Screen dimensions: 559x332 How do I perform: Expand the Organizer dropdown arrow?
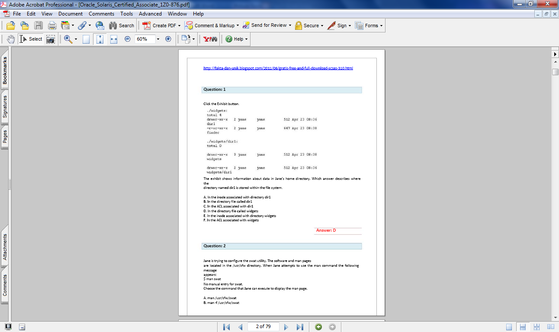(x=73, y=26)
